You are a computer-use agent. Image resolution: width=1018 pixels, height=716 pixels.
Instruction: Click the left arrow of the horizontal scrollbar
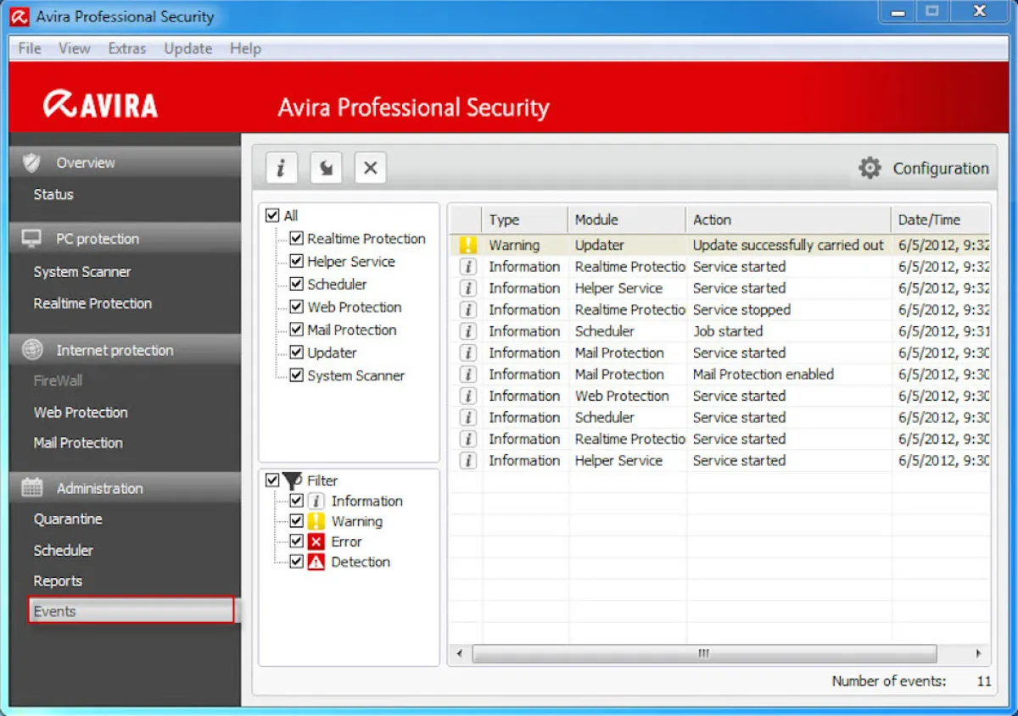pyautogui.click(x=459, y=654)
